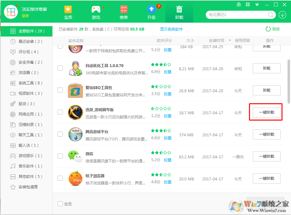Click the 登录 login link
Image resolution: width=291 pixels, height=215 pixels.
[25, 16]
